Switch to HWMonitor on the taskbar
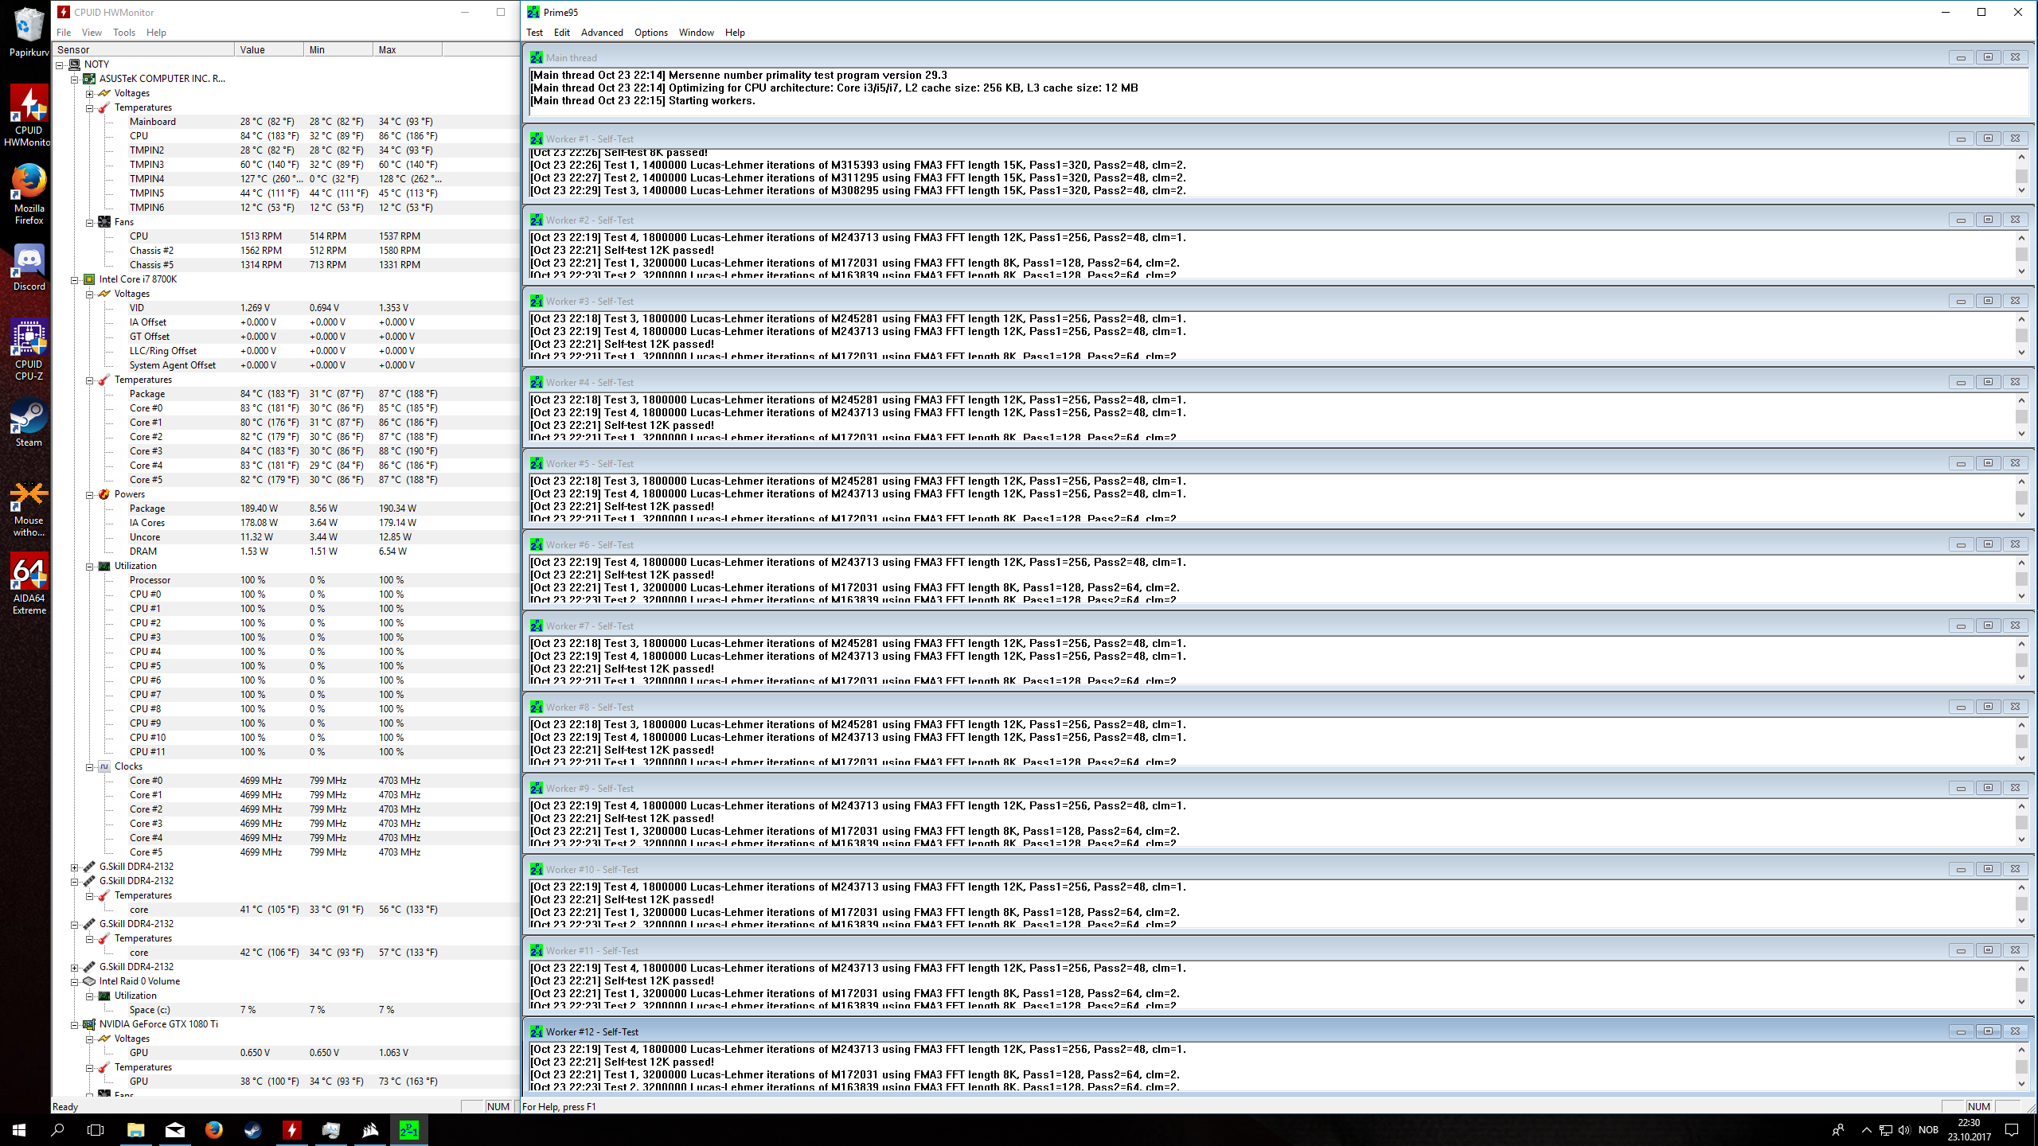This screenshot has width=2038, height=1146. tap(291, 1130)
